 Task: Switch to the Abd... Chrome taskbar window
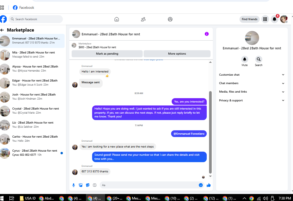(x=46, y=198)
